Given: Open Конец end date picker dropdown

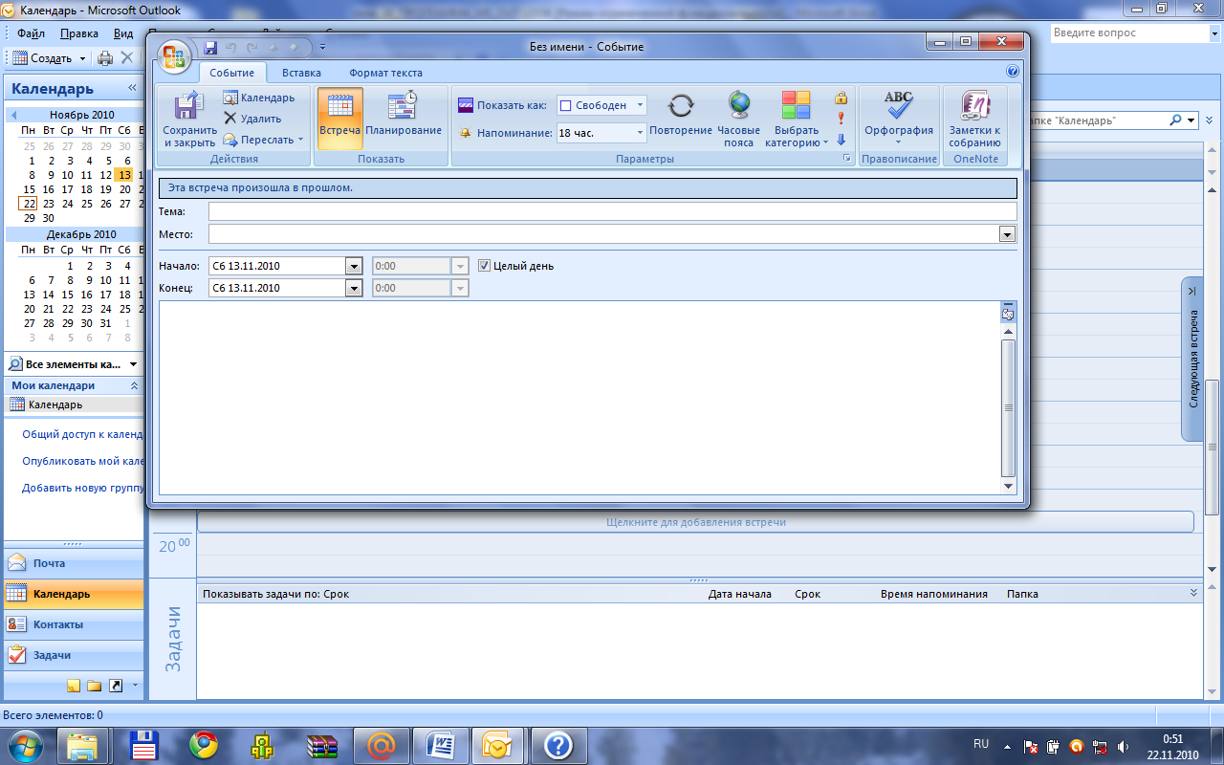Looking at the screenshot, I should click(x=354, y=288).
